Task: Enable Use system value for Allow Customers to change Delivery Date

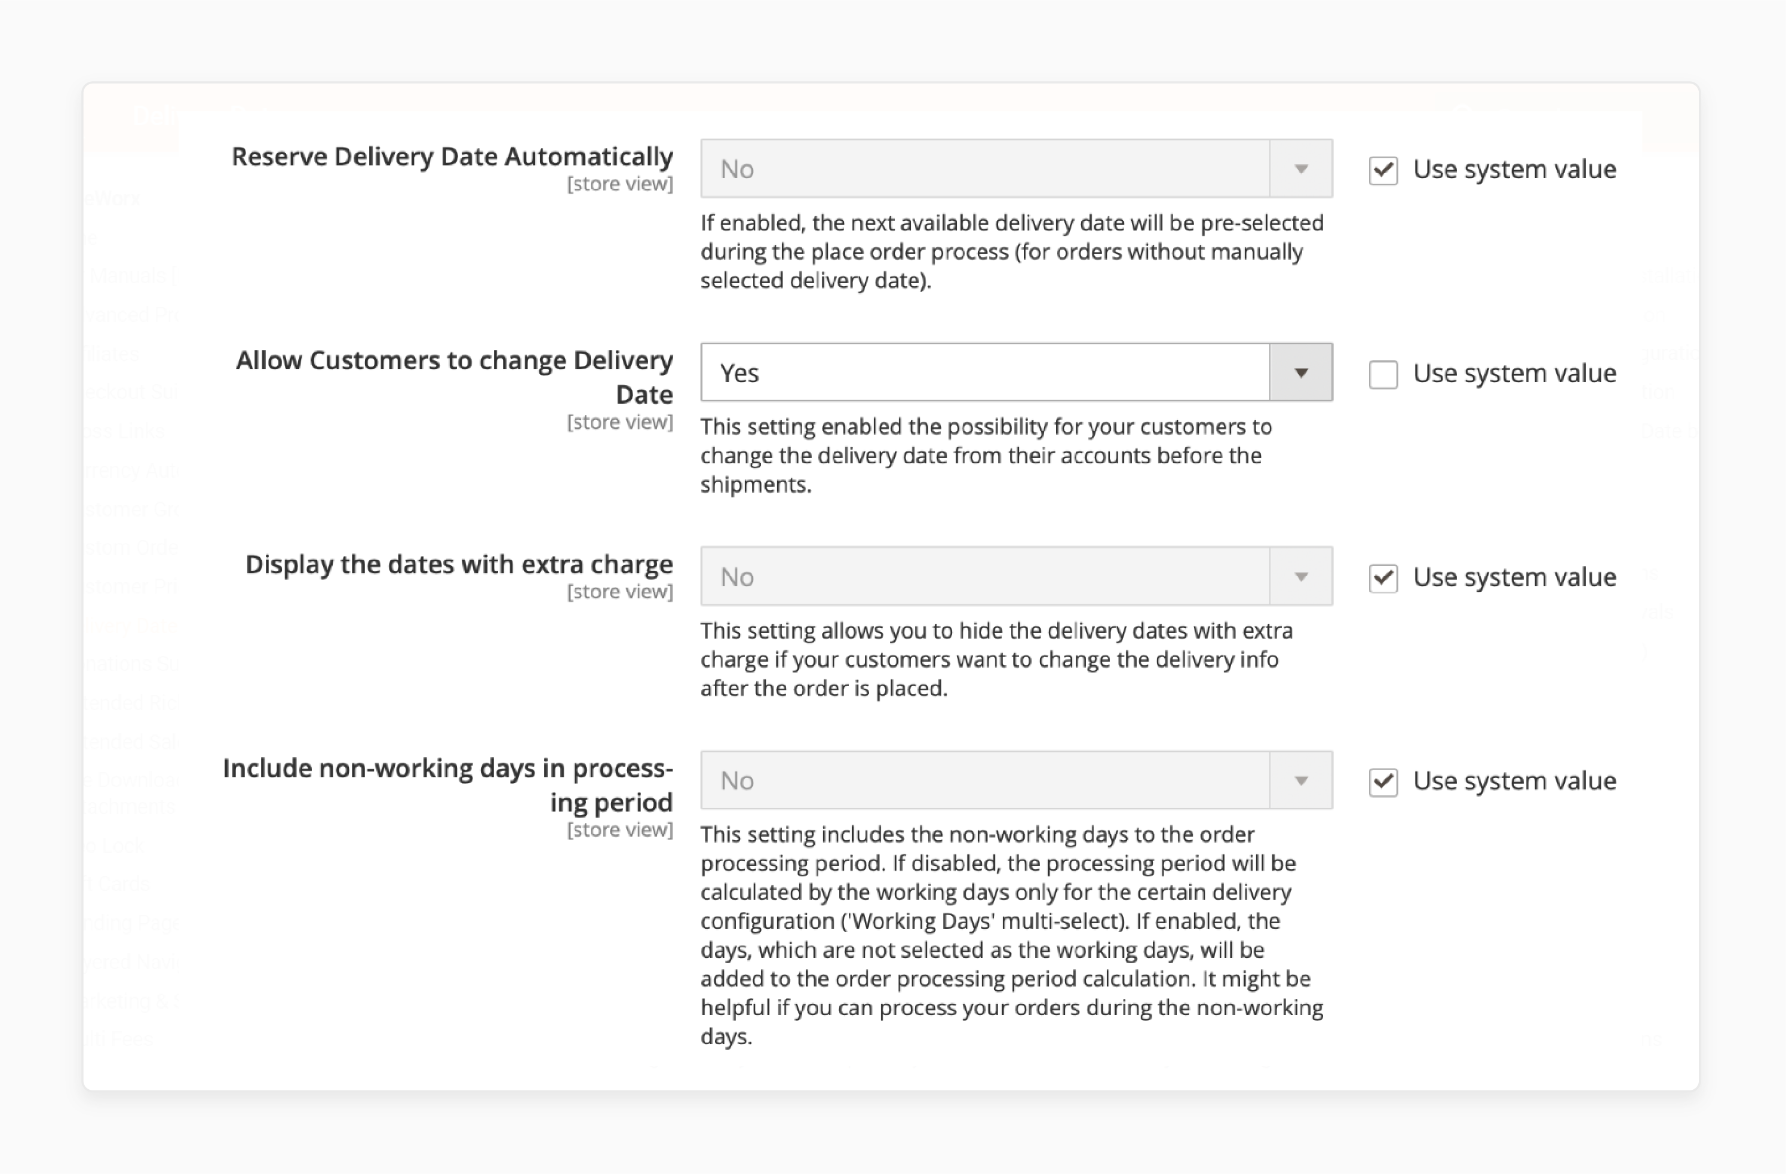Action: tap(1383, 374)
